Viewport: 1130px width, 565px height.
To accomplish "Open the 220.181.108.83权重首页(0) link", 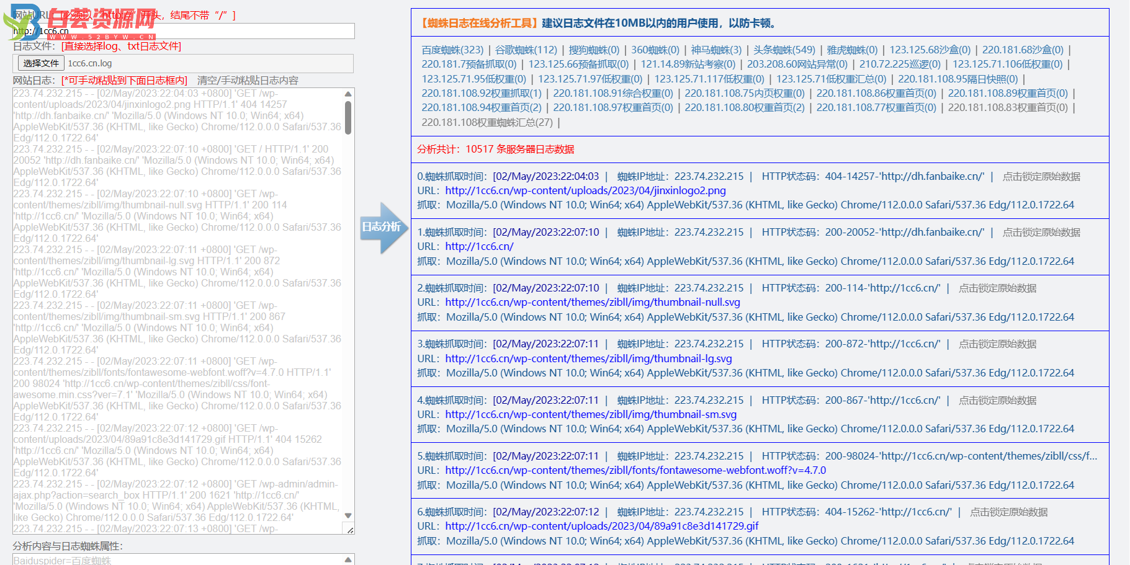I will tap(1008, 107).
